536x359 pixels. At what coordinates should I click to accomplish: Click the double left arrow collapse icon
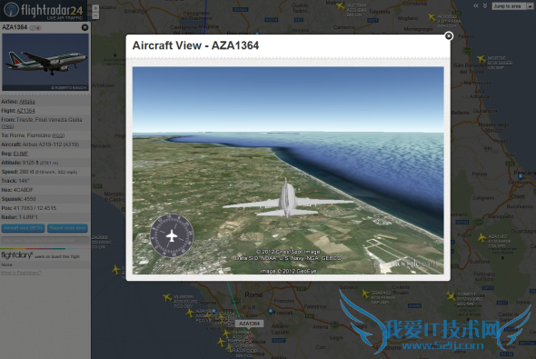(x=476, y=5)
